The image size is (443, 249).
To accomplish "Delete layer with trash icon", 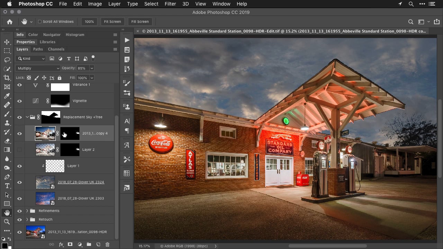I will coord(107,244).
